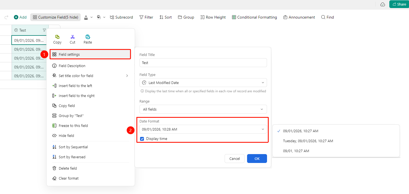This screenshot has width=409, height=194.
Task: Expand text color dropdown arrow
Action: tap(92, 17)
